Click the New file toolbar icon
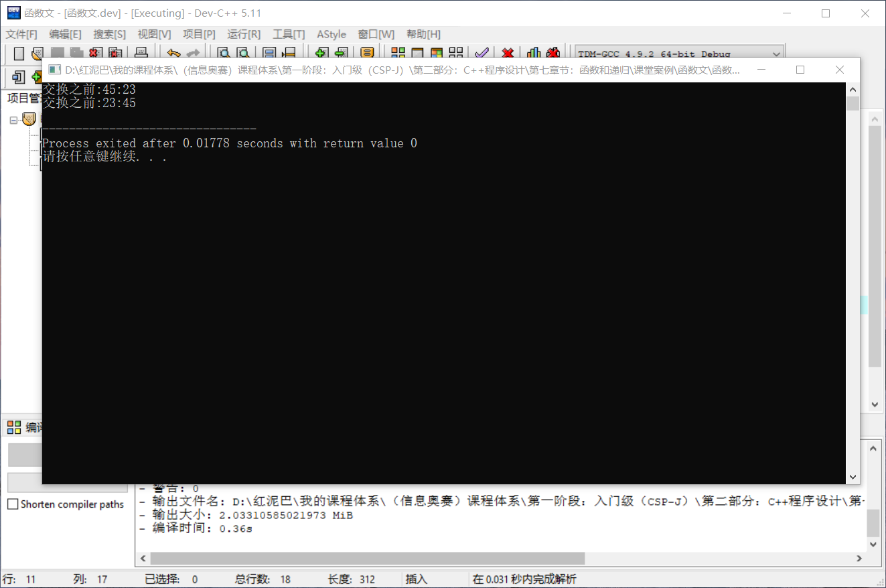Viewport: 886px width, 588px height. (19, 53)
